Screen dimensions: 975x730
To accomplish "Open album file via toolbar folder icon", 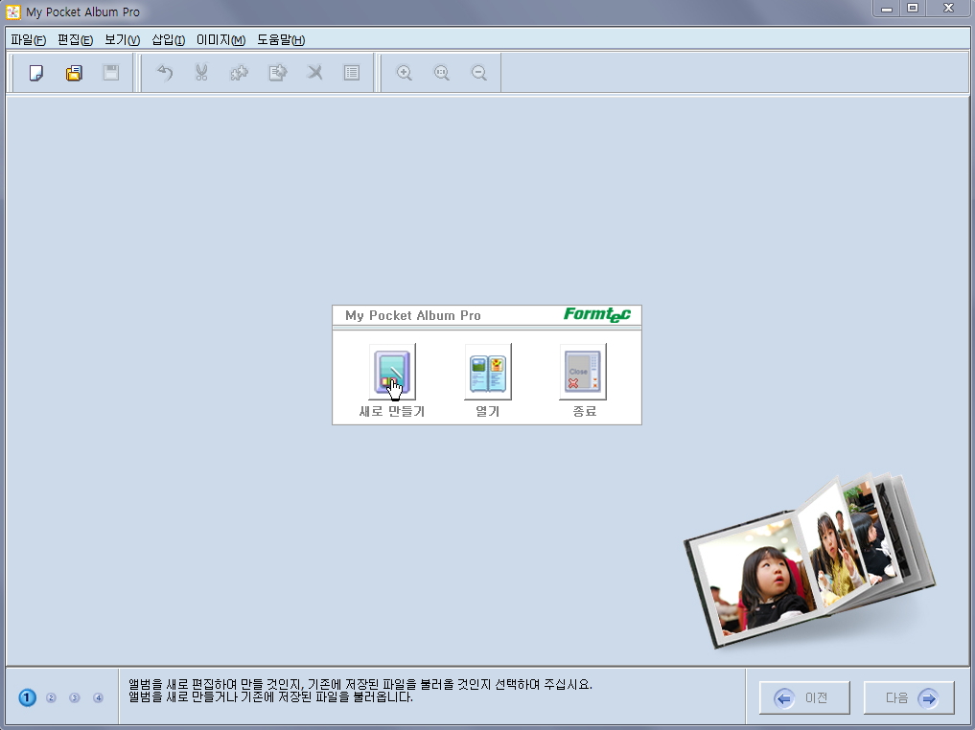I will click(74, 73).
